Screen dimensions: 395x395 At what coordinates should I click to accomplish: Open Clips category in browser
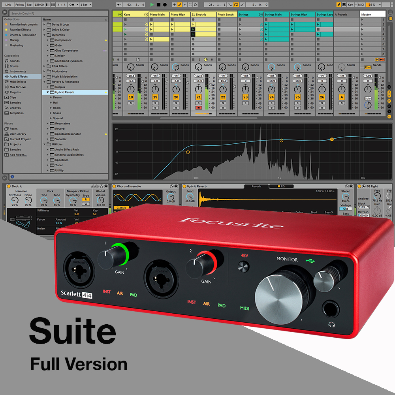[x=11, y=98]
